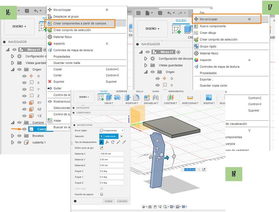This screenshot has height=212, width=279.
Task: Click the Ángulo Z input field
Action: [x=111, y=183]
